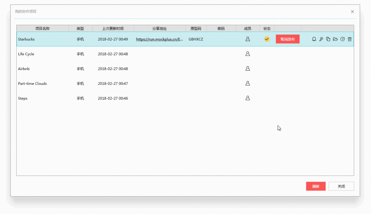Select the Steps project row
Viewport: 371px width, 214px height.
point(185,98)
